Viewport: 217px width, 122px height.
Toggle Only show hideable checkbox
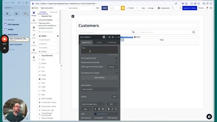pos(58,20)
